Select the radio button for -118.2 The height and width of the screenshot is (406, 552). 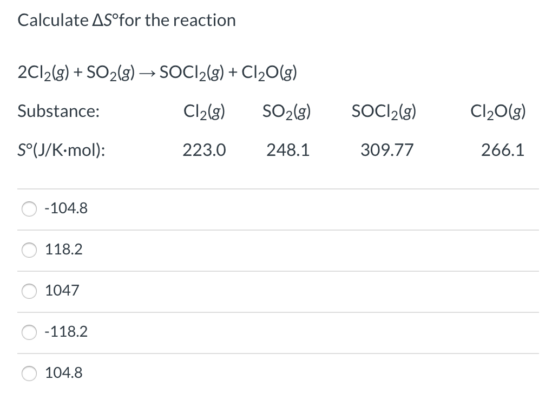(29, 332)
